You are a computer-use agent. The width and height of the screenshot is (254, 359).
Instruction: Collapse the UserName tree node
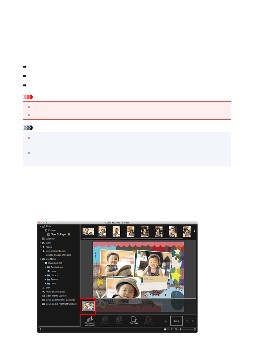(x=40, y=259)
